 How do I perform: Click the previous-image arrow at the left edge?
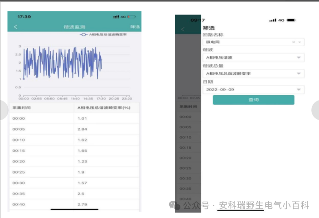click(4, 110)
